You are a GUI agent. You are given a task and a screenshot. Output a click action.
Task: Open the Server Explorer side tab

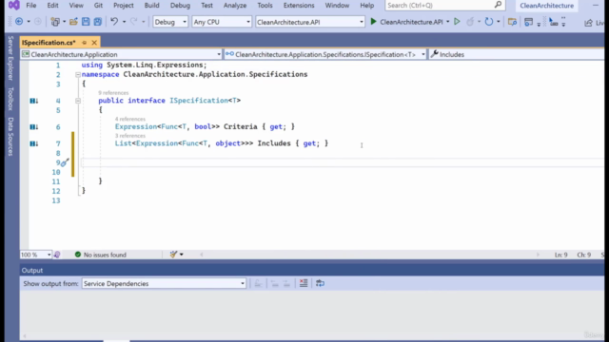pos(10,58)
